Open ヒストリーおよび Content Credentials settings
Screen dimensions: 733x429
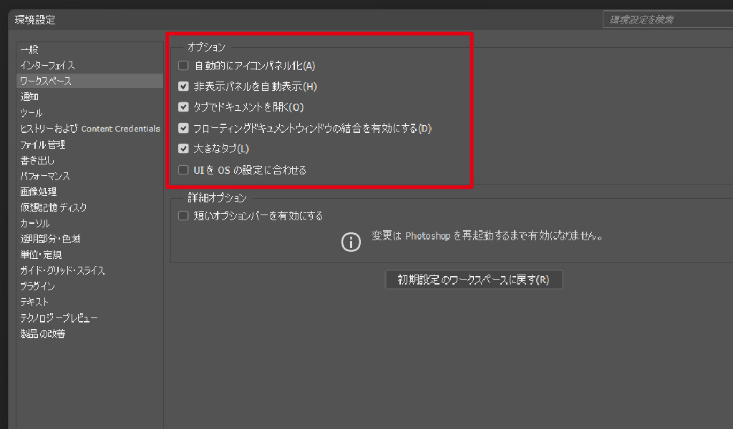[89, 129]
